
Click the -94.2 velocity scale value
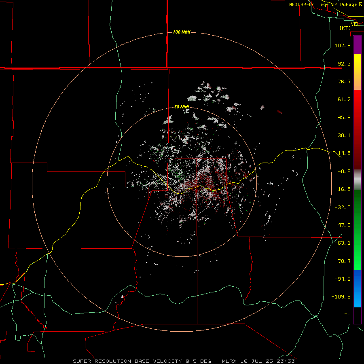343,279
